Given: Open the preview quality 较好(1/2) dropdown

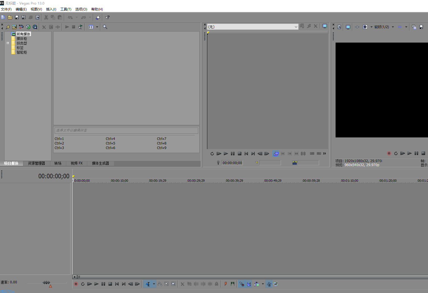Looking at the screenshot, I should [384, 27].
